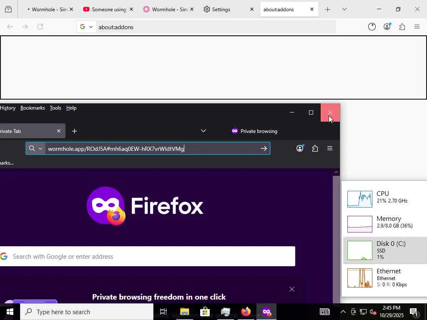Open the clock showing 2:45 PM
The image size is (427, 320).
coord(392,312)
